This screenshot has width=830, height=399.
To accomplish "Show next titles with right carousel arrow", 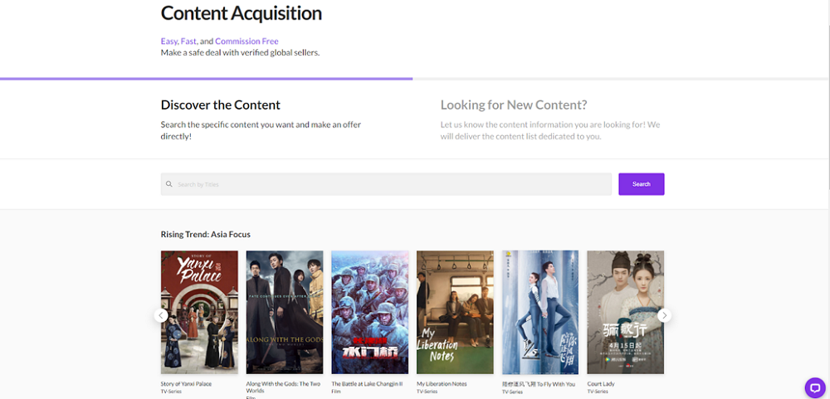I will click(x=664, y=315).
